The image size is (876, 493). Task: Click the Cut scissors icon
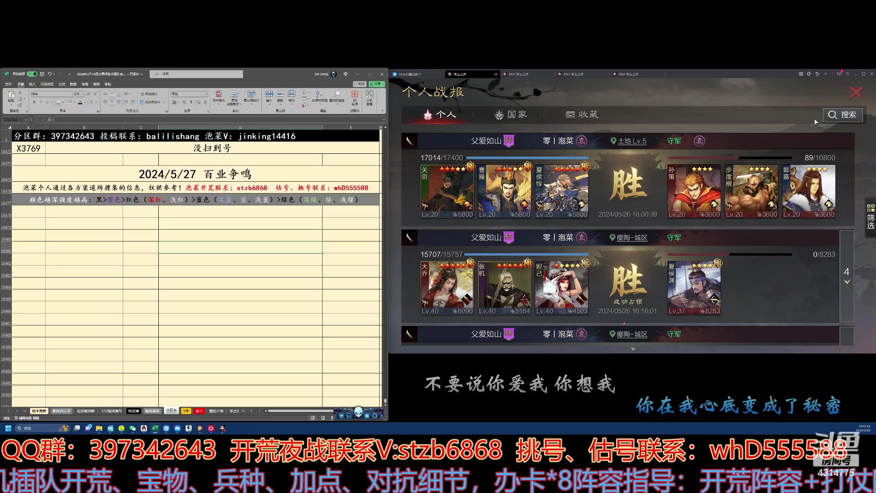point(20,93)
